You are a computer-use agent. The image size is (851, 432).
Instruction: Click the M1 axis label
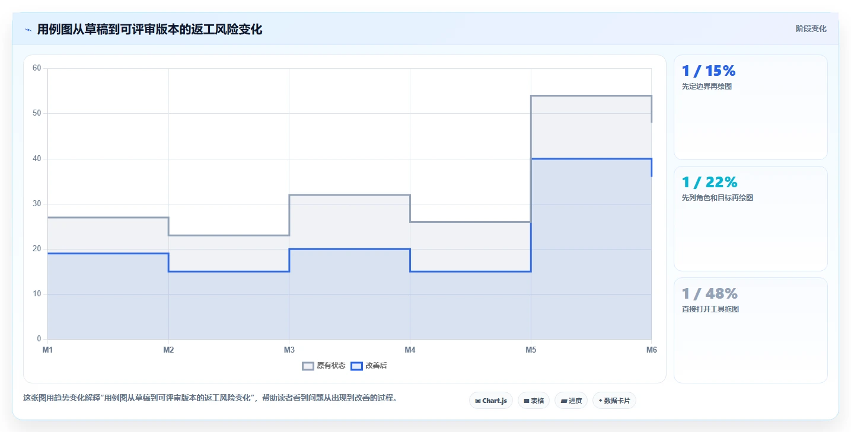point(47,350)
